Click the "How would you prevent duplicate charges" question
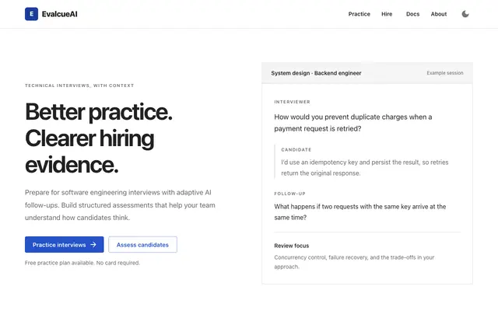Image resolution: width=498 pixels, height=311 pixels. tap(352, 123)
